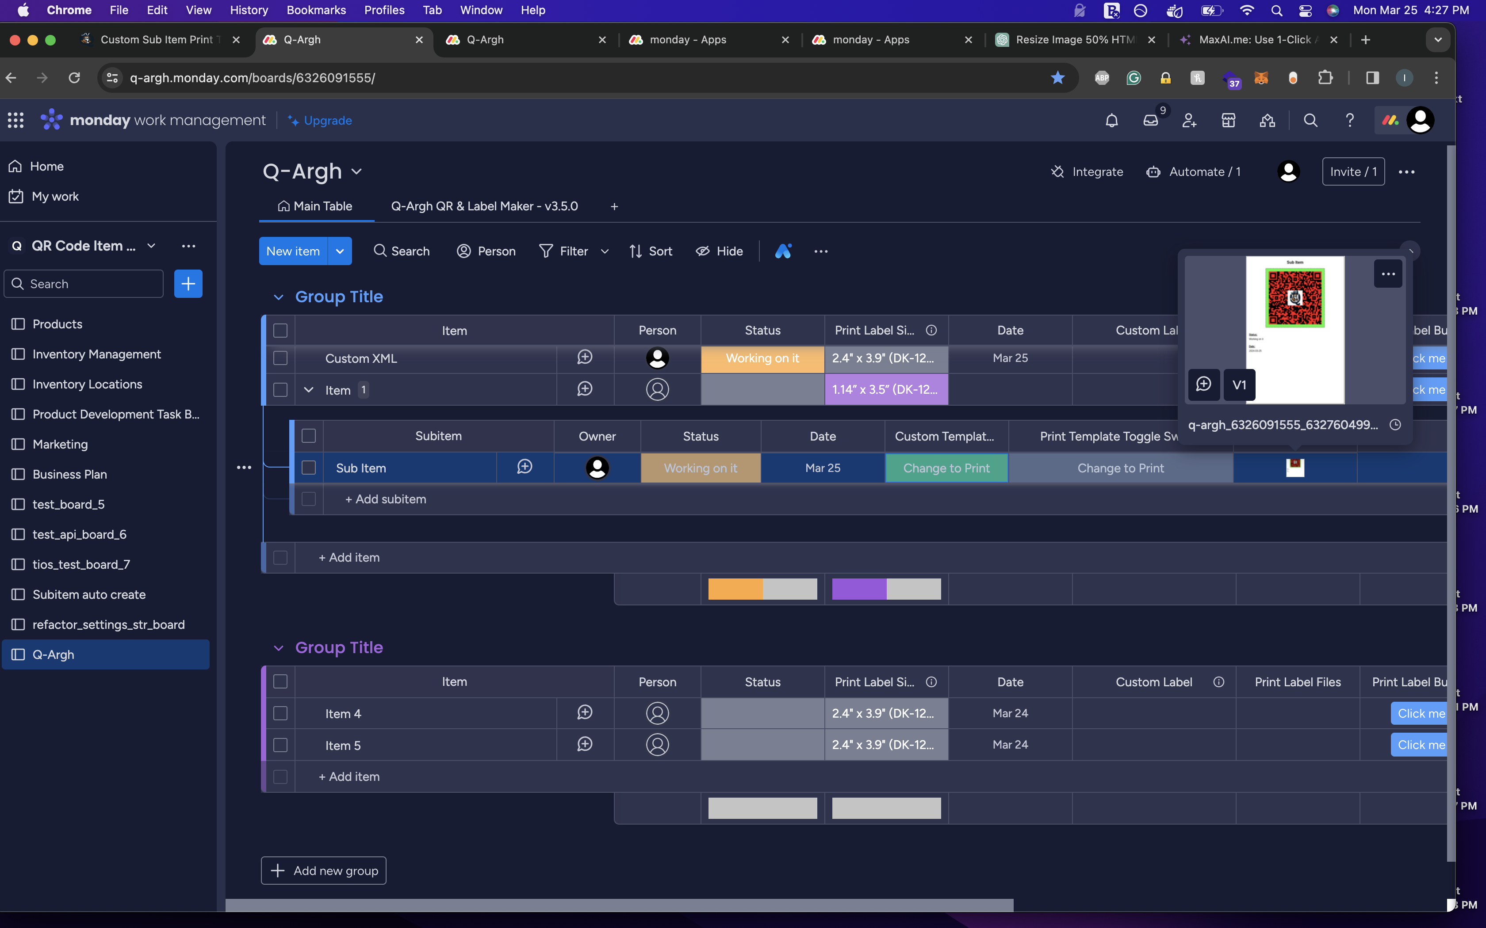Image resolution: width=1486 pixels, height=928 pixels.
Task: Open the QR label file thumbnail in Sub Item row
Action: coord(1295,468)
